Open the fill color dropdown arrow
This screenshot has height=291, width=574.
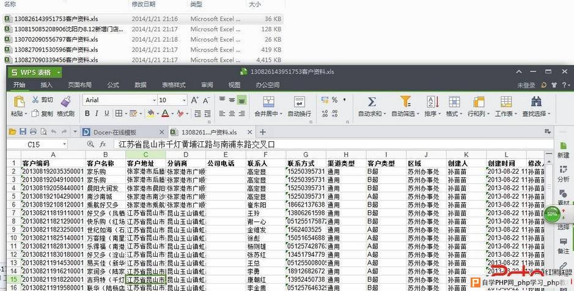[158, 114]
